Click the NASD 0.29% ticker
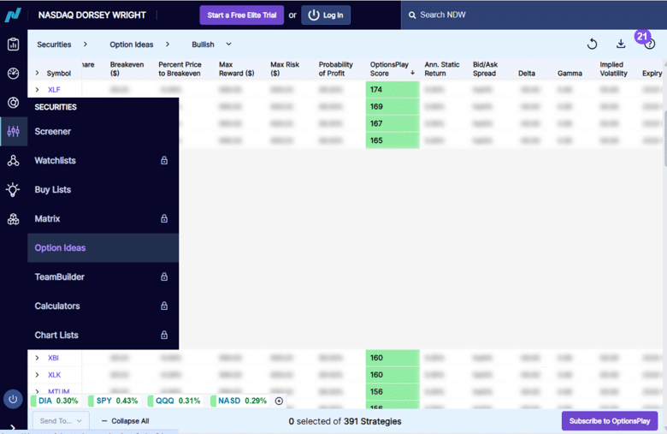The width and height of the screenshot is (667, 434). 239,401
